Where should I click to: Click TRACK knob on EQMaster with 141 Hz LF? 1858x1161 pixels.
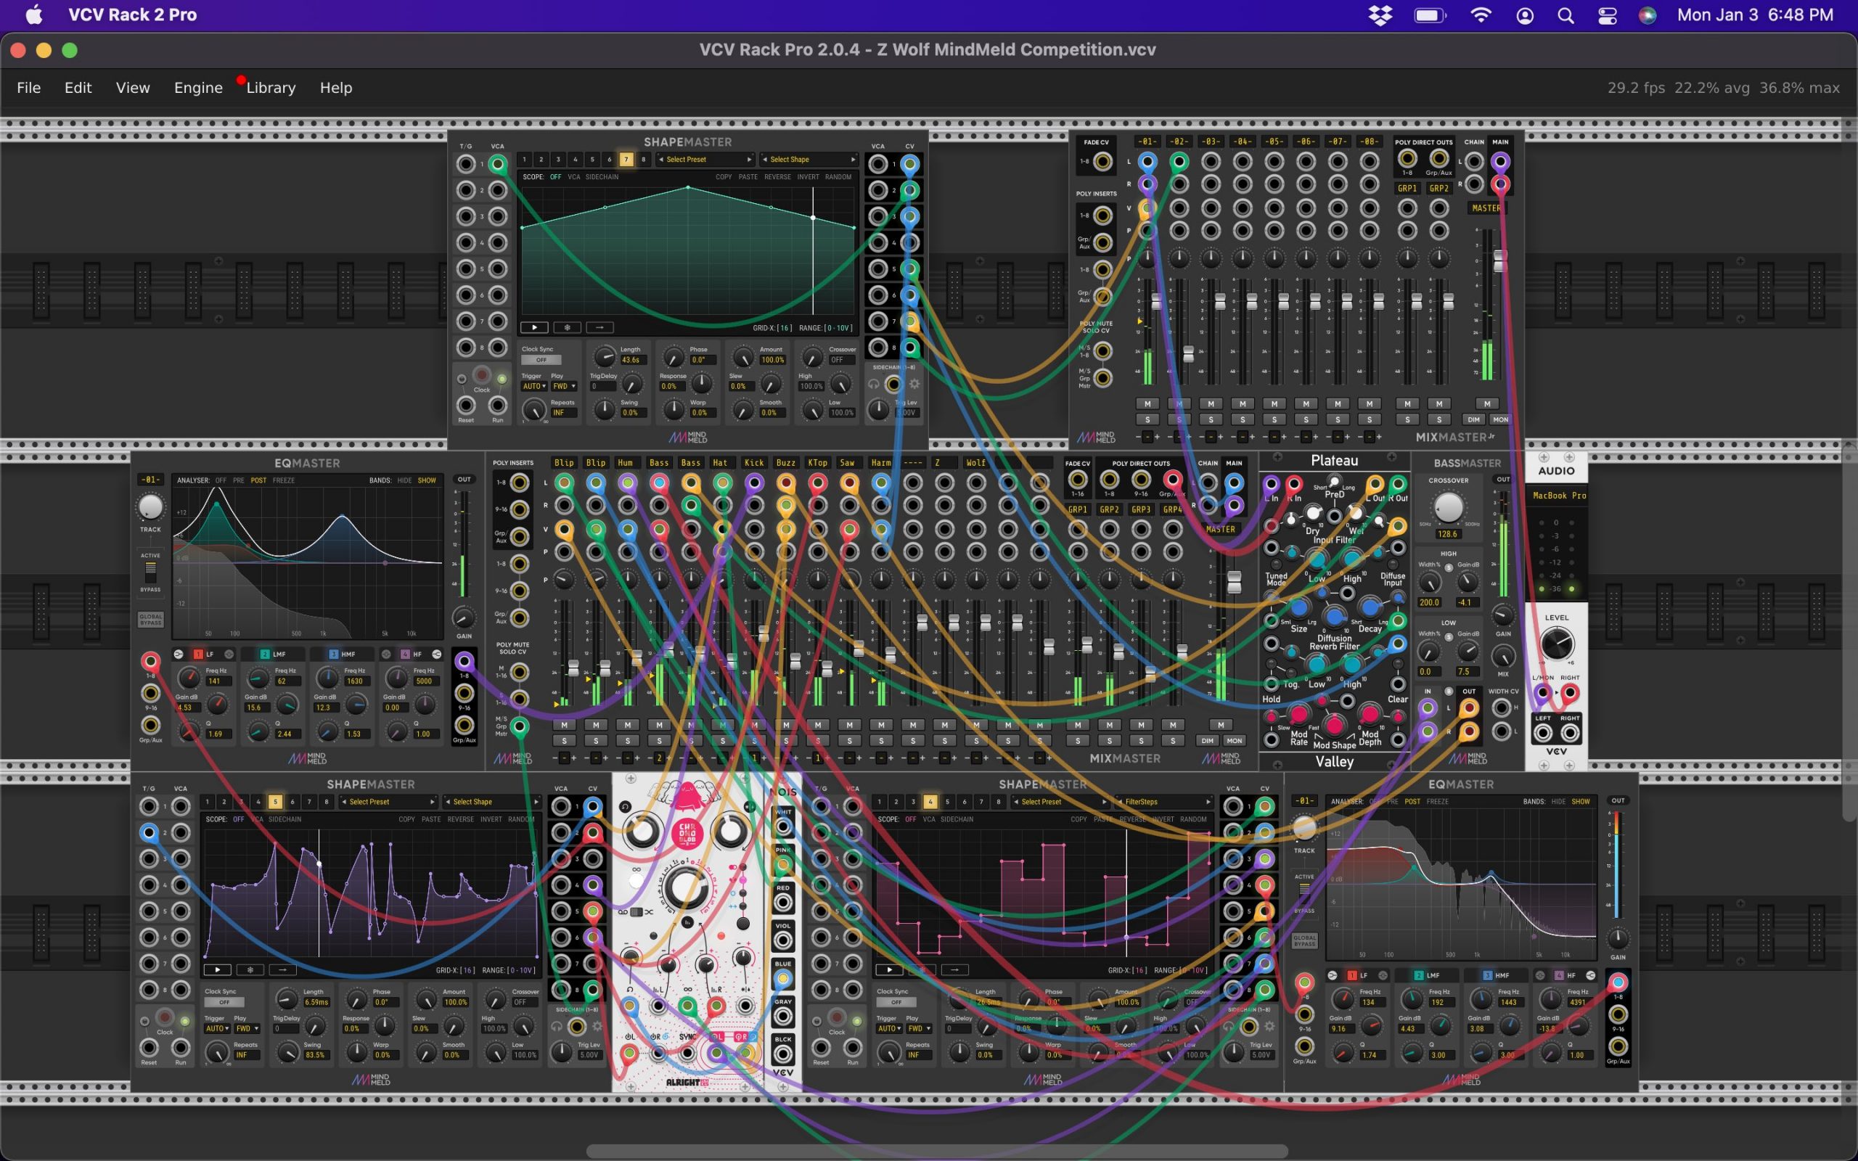pyautogui.click(x=150, y=506)
